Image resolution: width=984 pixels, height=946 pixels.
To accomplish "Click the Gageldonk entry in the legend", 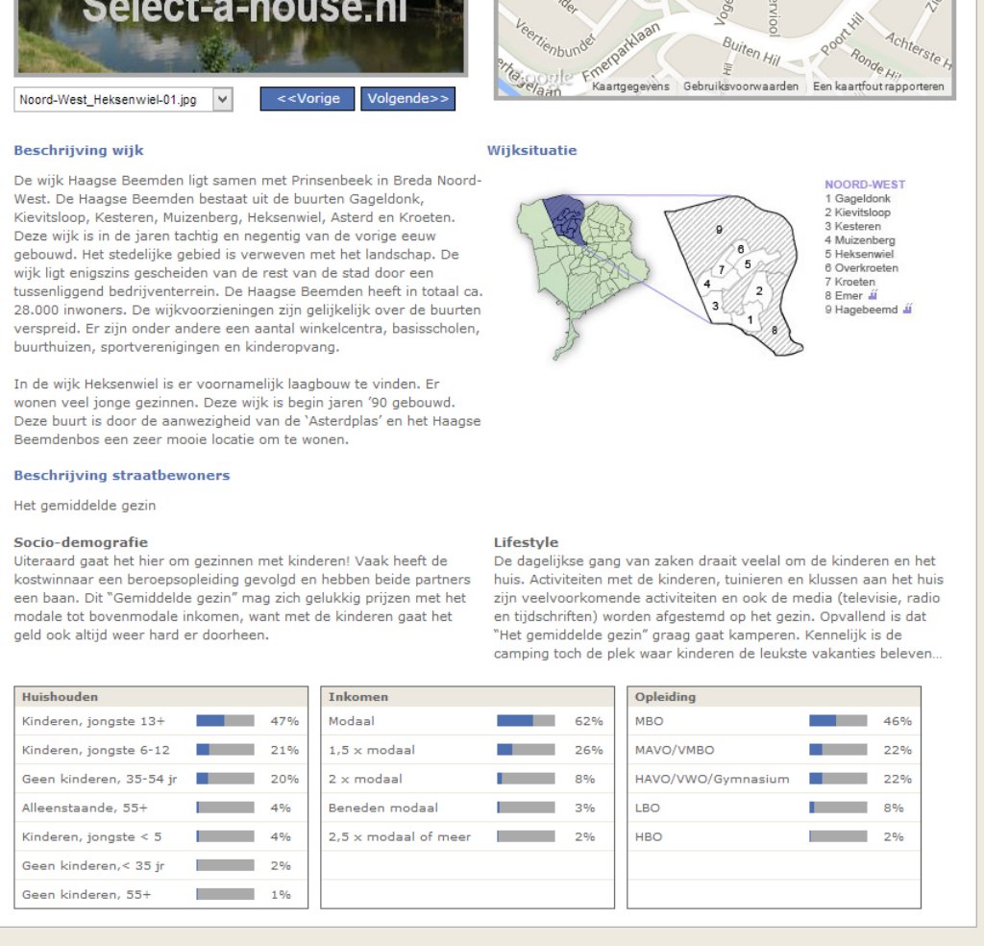I will (x=862, y=199).
